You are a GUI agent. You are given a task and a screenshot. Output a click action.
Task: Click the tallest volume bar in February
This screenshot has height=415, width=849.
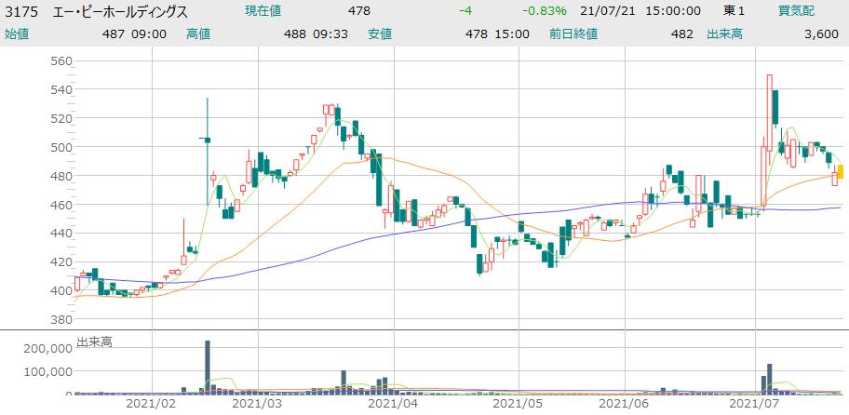click(208, 367)
